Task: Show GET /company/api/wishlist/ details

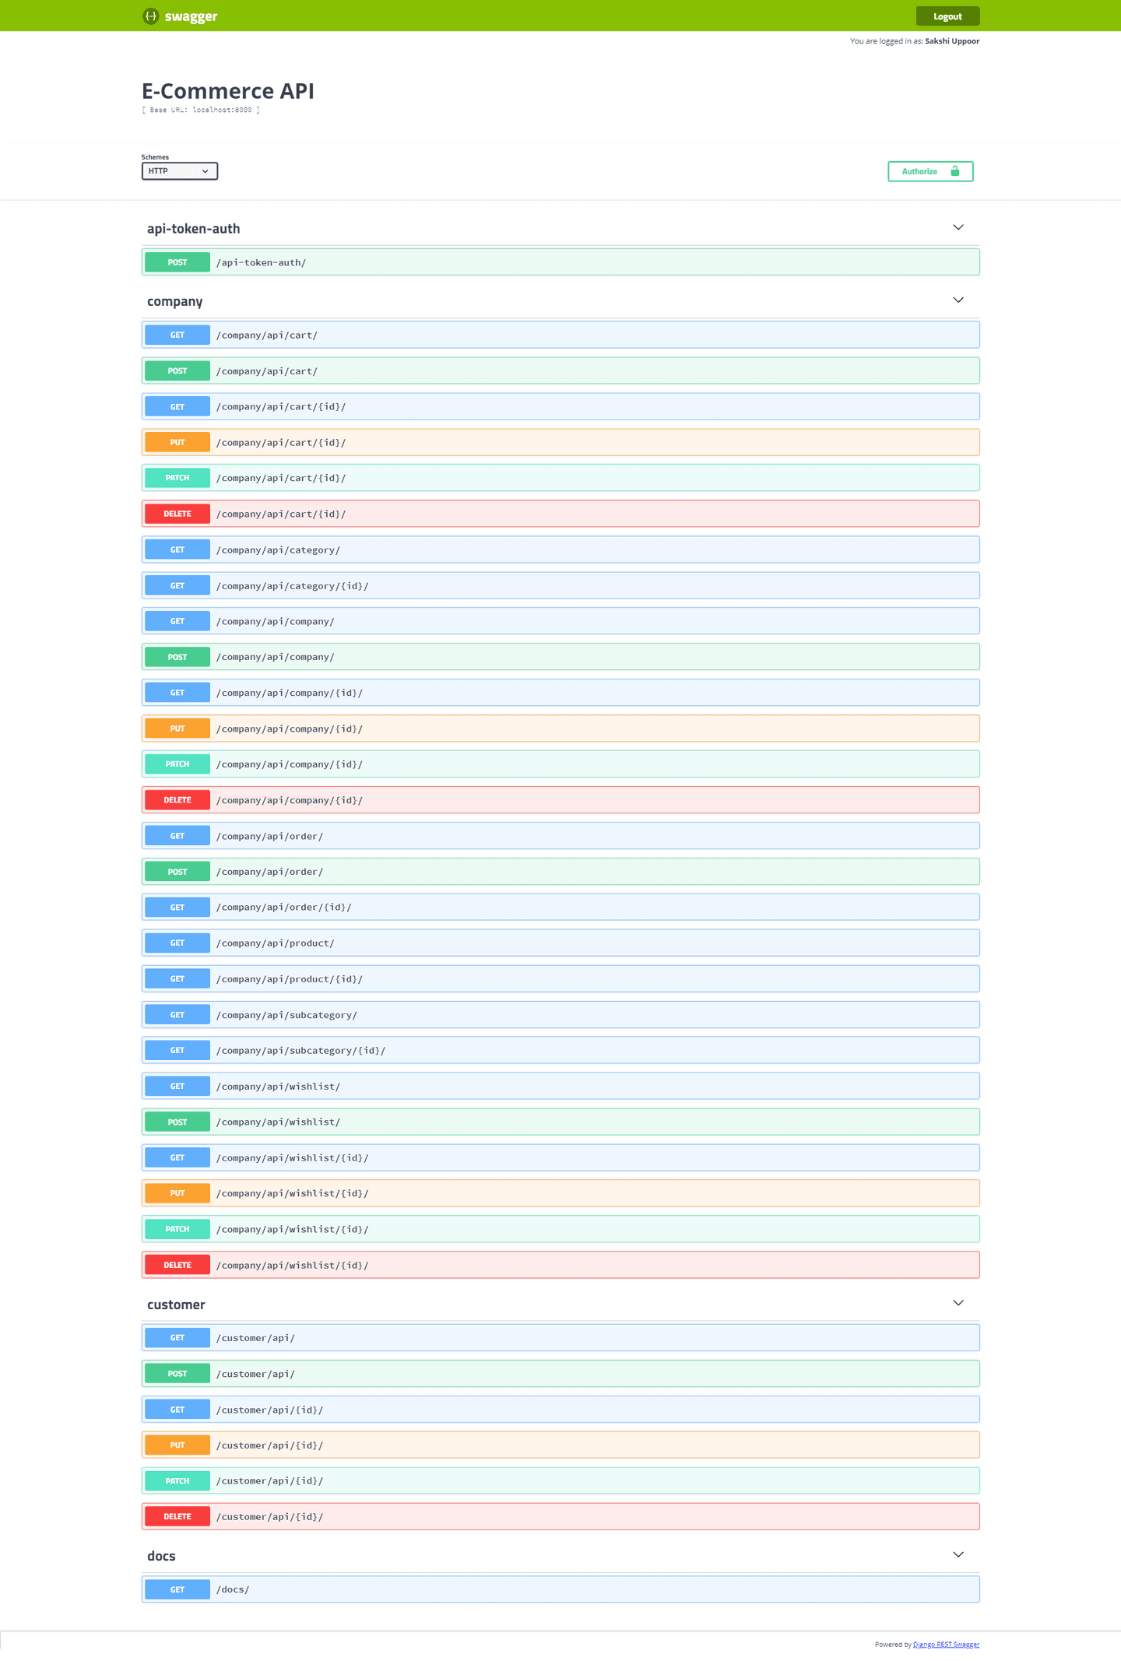Action: click(560, 1086)
